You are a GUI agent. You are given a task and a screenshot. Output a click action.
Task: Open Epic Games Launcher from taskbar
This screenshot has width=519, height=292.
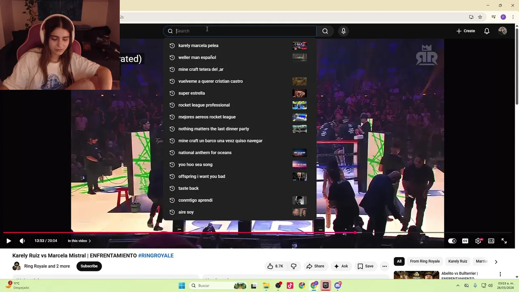(x=326, y=286)
